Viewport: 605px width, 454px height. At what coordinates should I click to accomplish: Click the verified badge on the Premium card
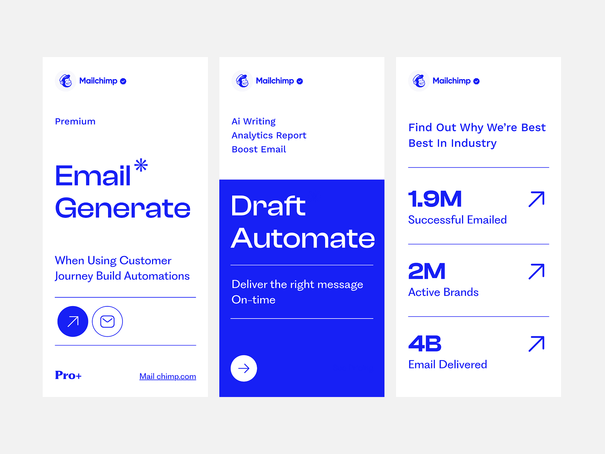123,81
